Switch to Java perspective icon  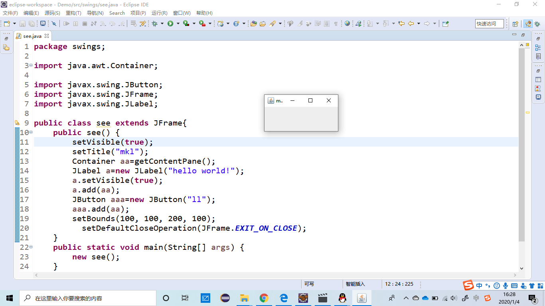[x=527, y=24]
